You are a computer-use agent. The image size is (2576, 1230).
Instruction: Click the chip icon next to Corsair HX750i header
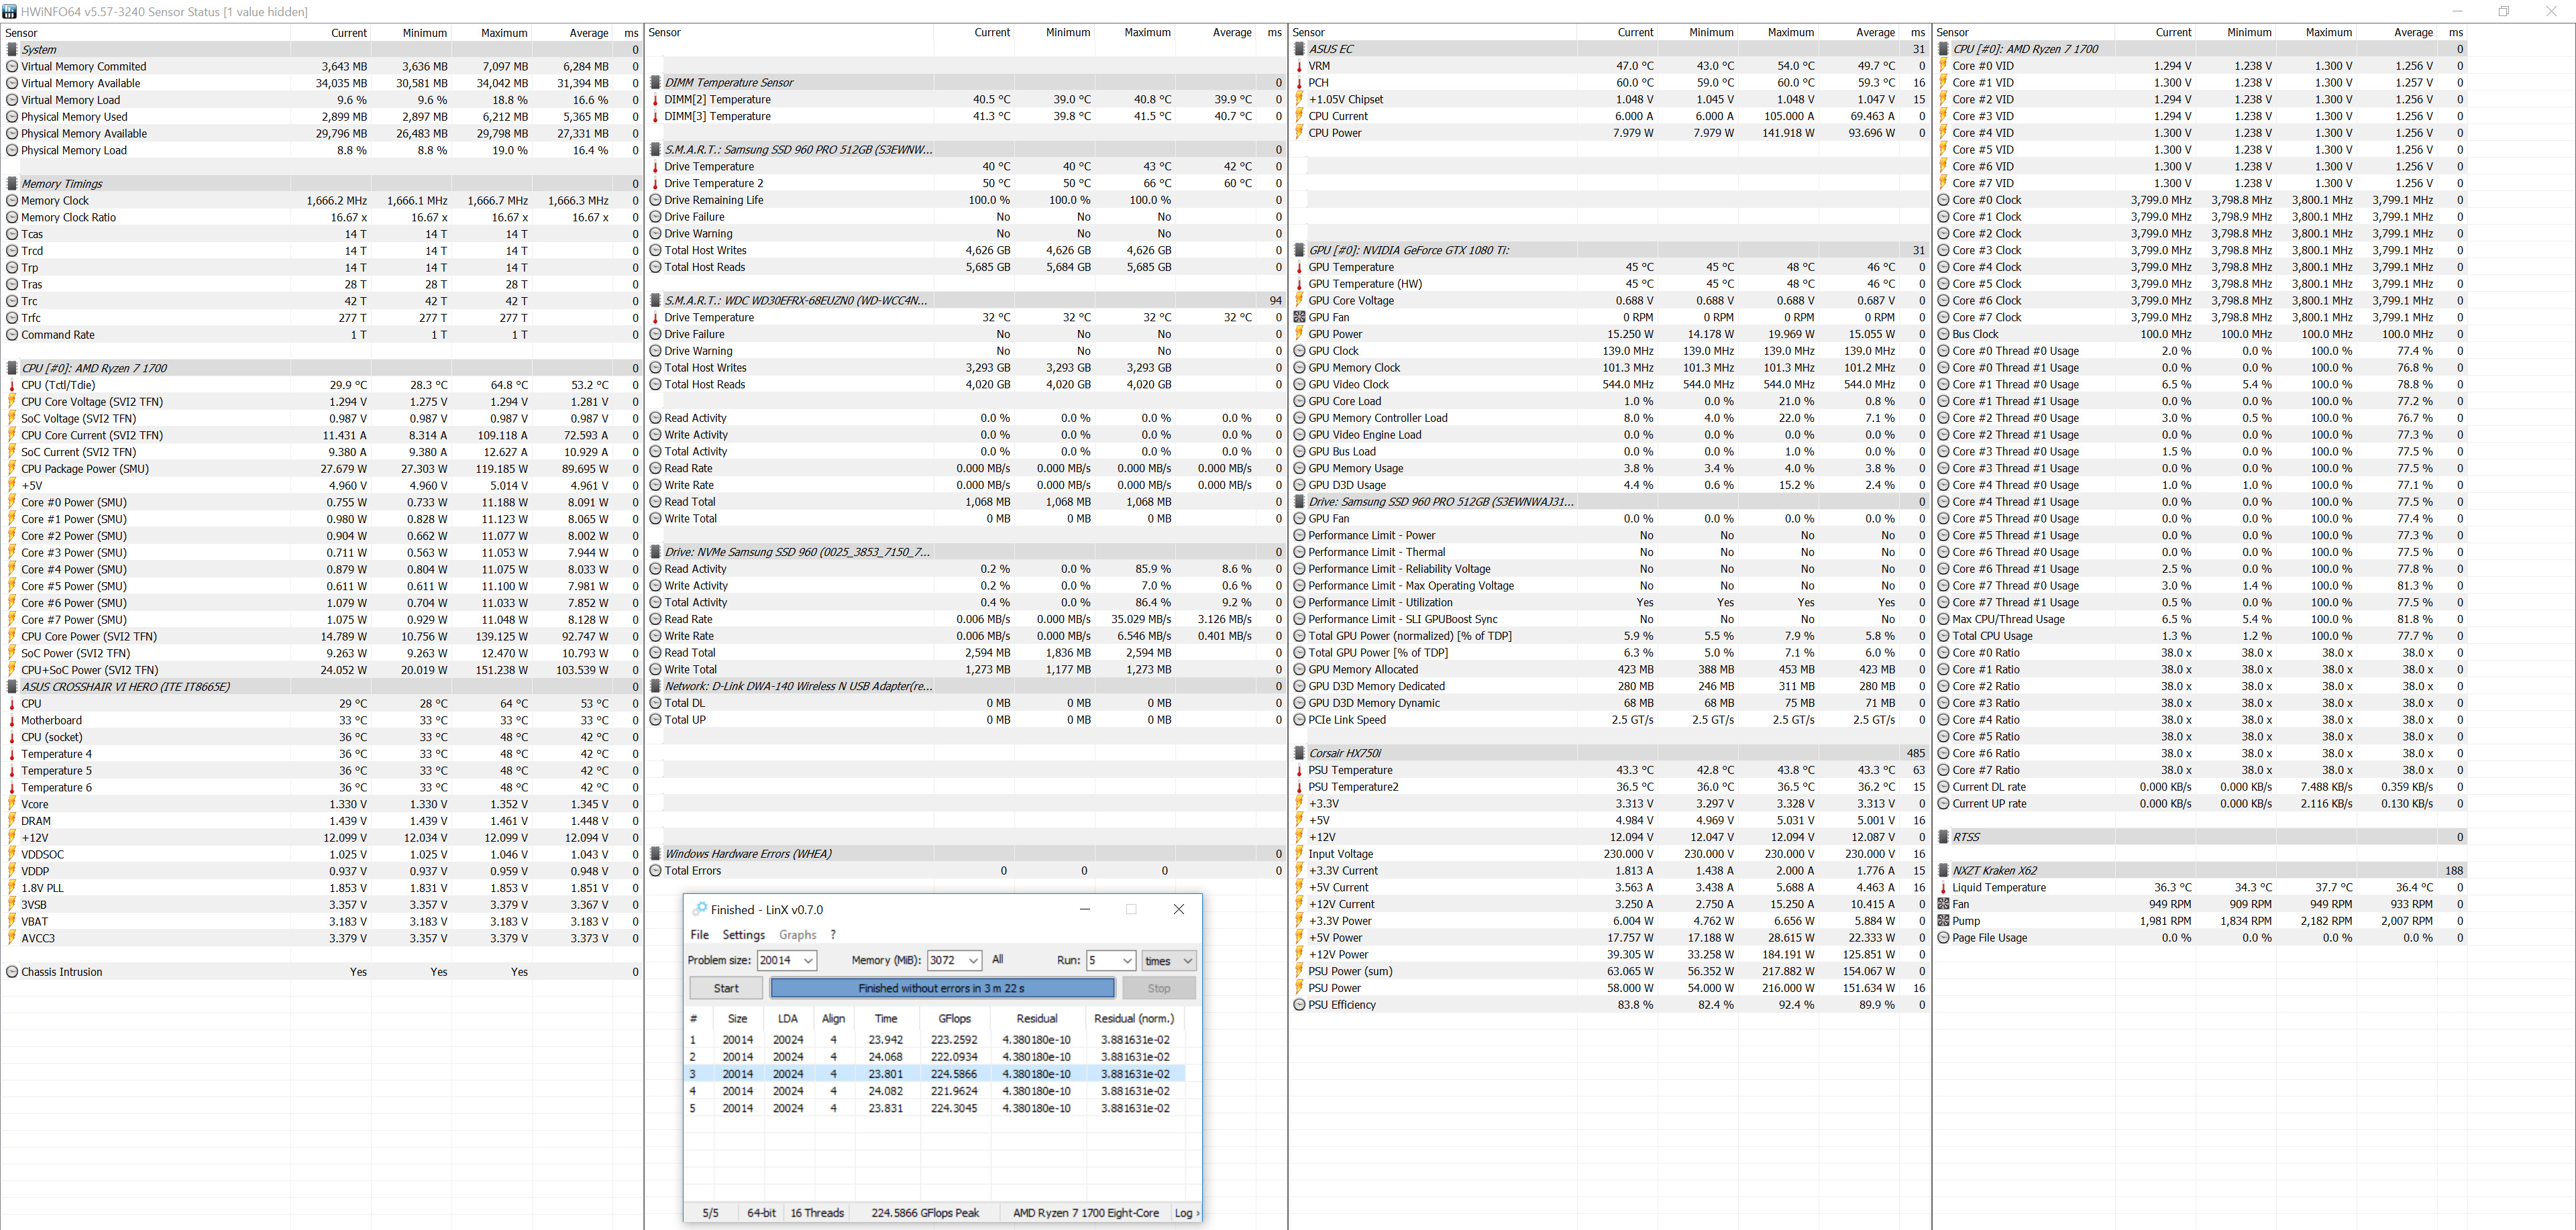coord(1299,753)
